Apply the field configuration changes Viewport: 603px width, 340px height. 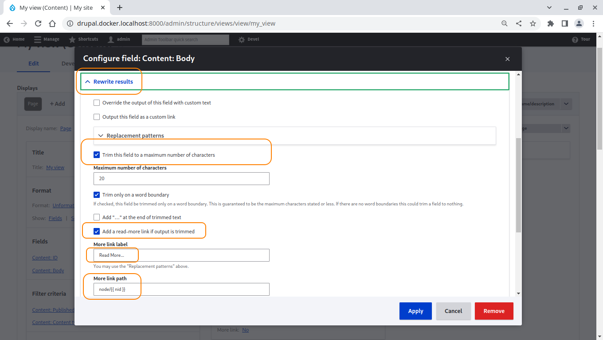point(415,311)
